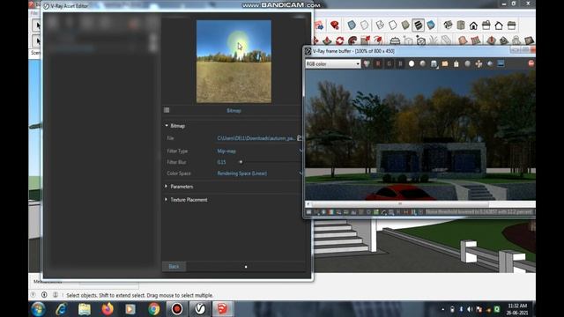This screenshot has height=317, width=564.
Task: Toggle monochromatic mode gray sphere
Action: (423, 63)
